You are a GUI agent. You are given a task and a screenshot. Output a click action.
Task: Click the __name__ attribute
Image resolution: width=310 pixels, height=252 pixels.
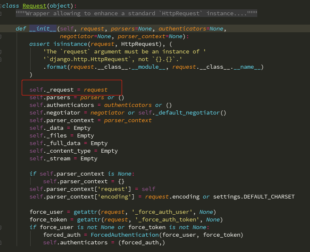247,67
